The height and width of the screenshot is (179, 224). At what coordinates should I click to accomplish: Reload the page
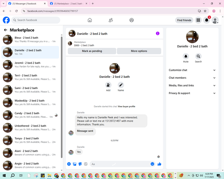click(x=17, y=11)
